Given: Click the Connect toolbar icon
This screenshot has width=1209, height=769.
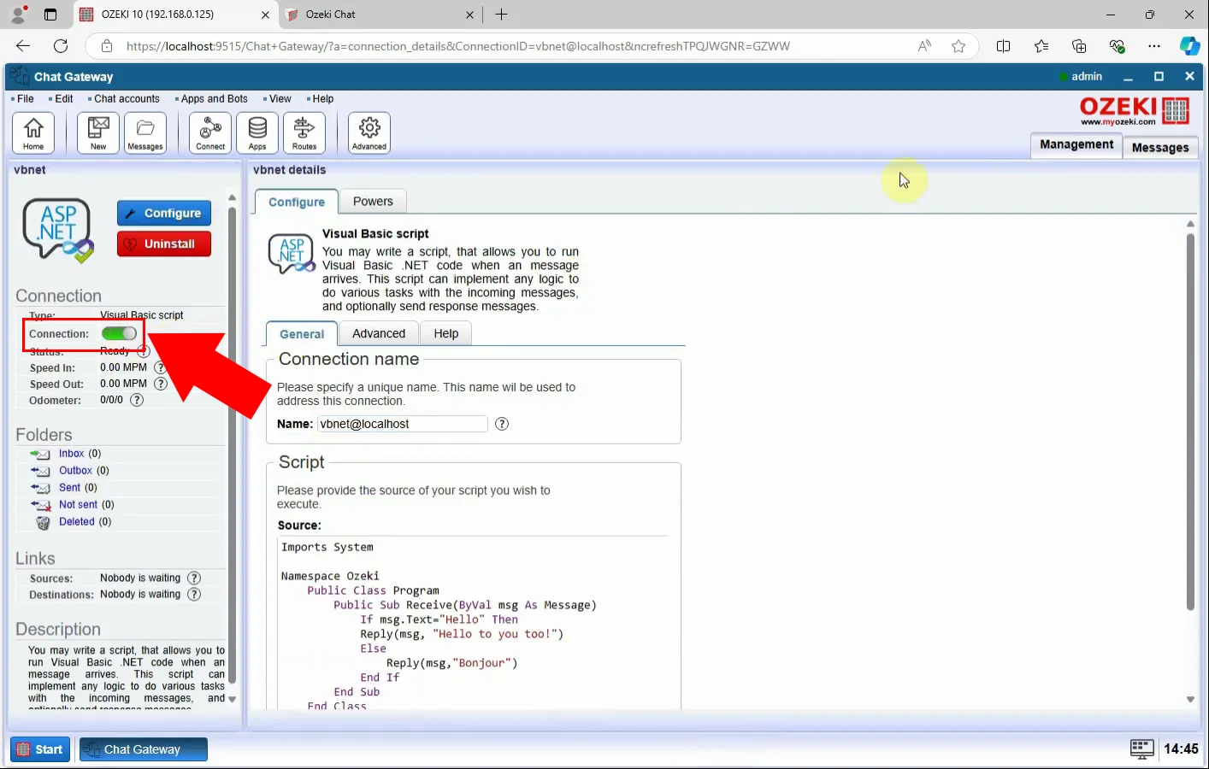Looking at the screenshot, I should [x=210, y=132].
